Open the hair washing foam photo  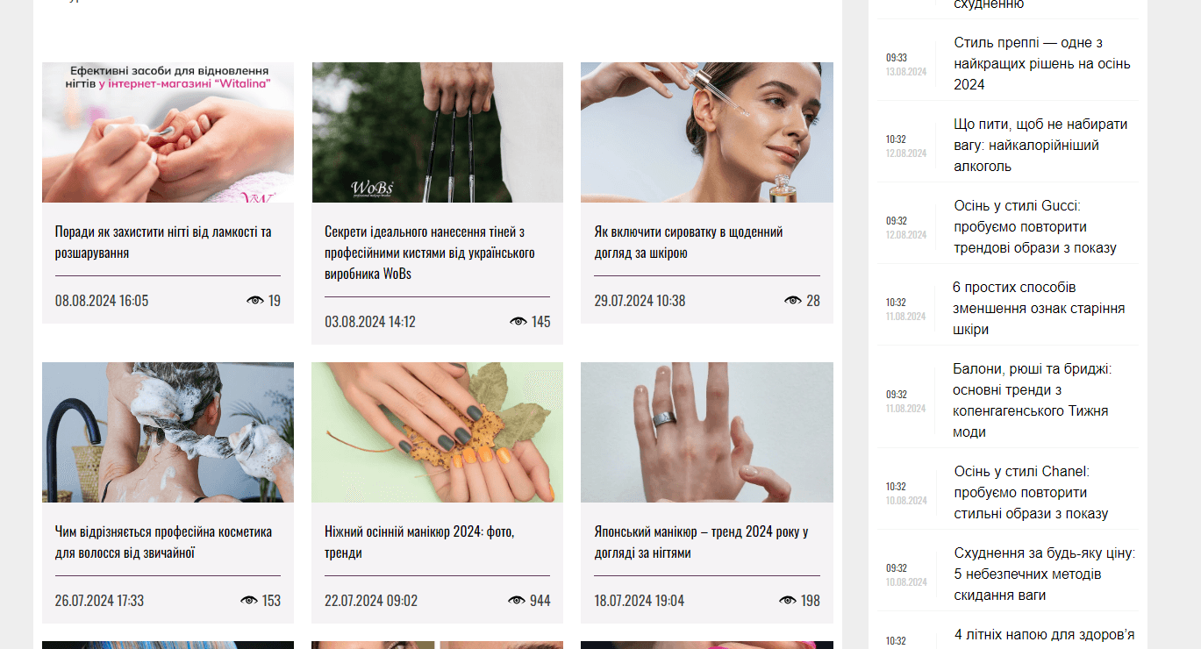pyautogui.click(x=168, y=432)
